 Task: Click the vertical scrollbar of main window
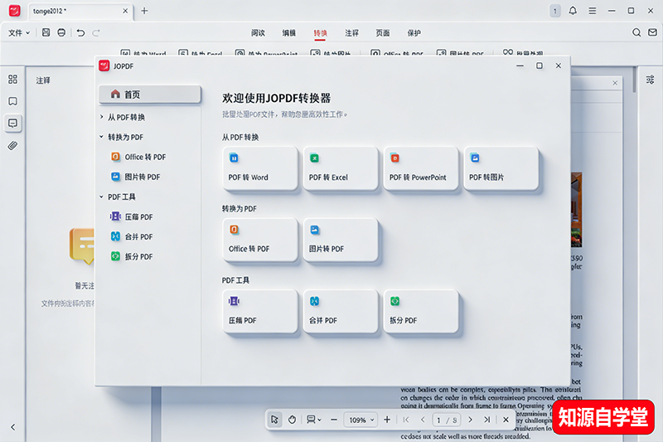point(634,80)
